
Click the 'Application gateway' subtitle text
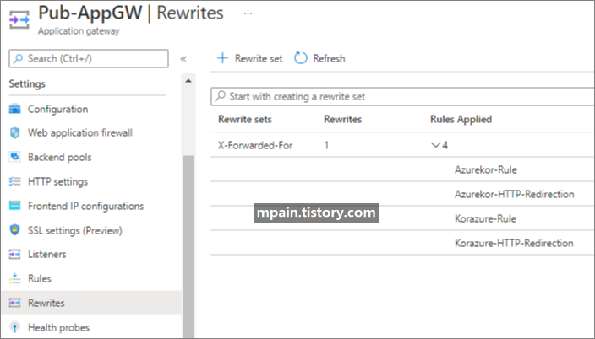coord(79,31)
